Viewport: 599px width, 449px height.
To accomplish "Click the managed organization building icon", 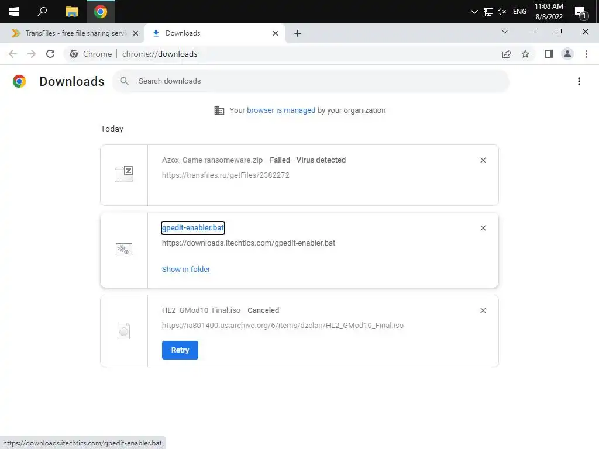I will 219,110.
